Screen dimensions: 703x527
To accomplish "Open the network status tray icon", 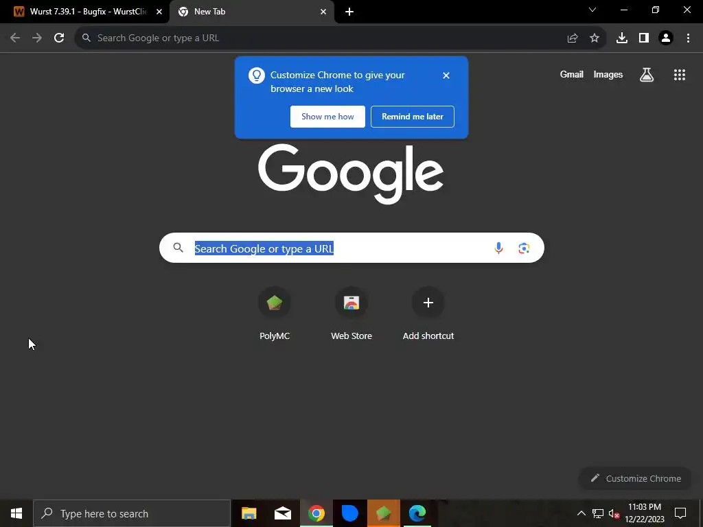I will point(598,513).
